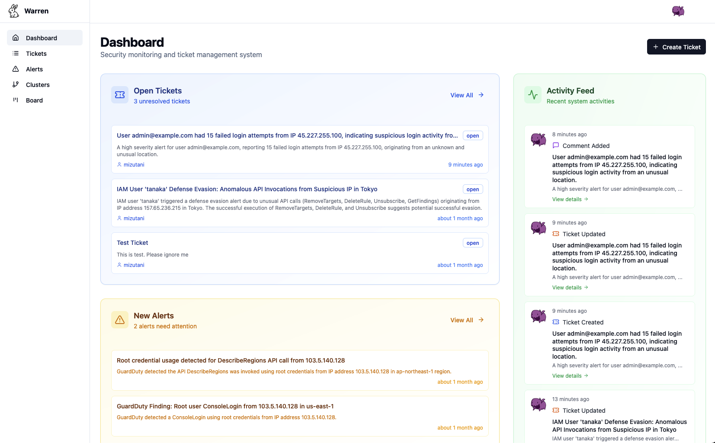Viewport: 715px width, 443px height.
Task: Click the 'open' badge on Test Ticket
Action: pyautogui.click(x=472, y=243)
